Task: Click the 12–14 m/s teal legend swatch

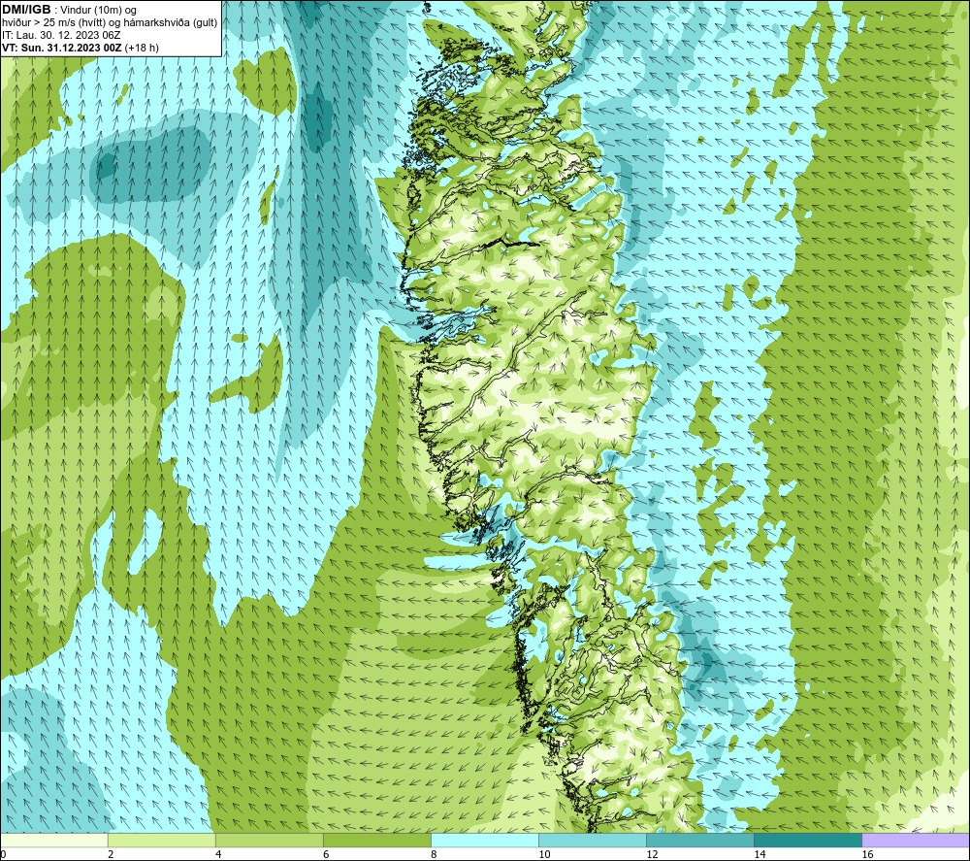Action: (699, 840)
